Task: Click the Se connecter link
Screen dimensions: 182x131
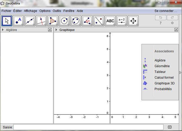Action: (166, 11)
